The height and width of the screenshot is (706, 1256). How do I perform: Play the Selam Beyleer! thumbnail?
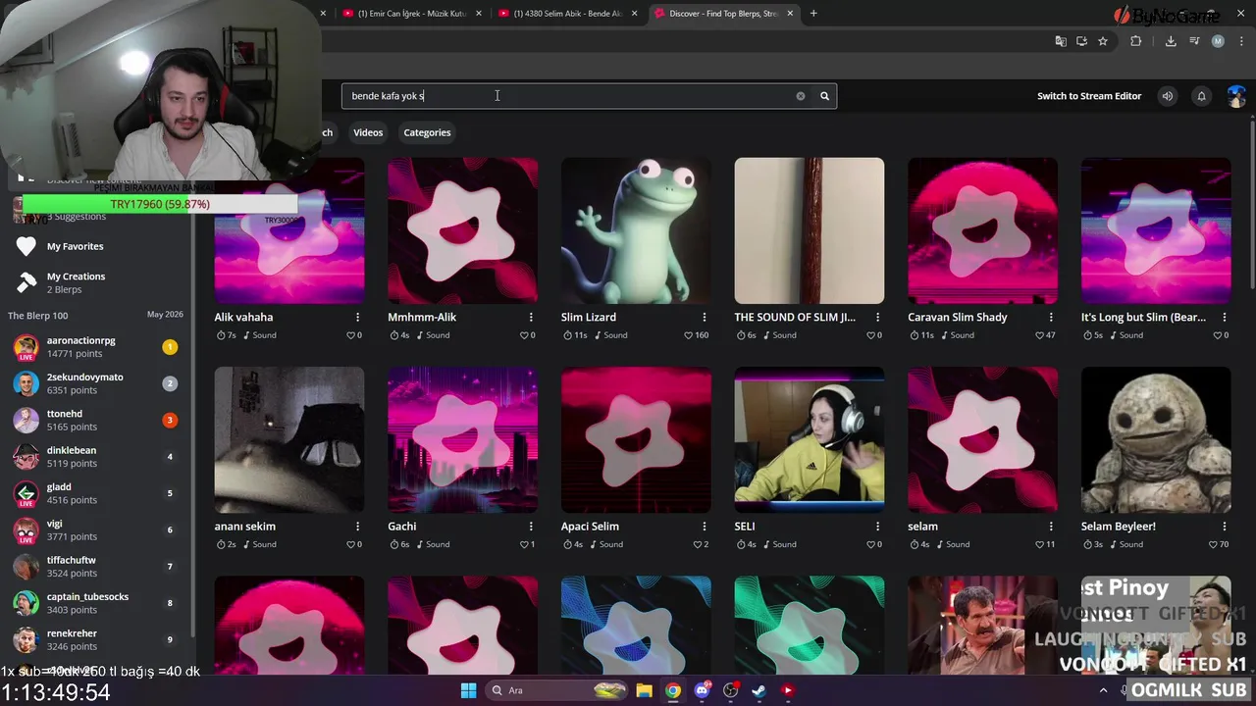pos(1156,439)
